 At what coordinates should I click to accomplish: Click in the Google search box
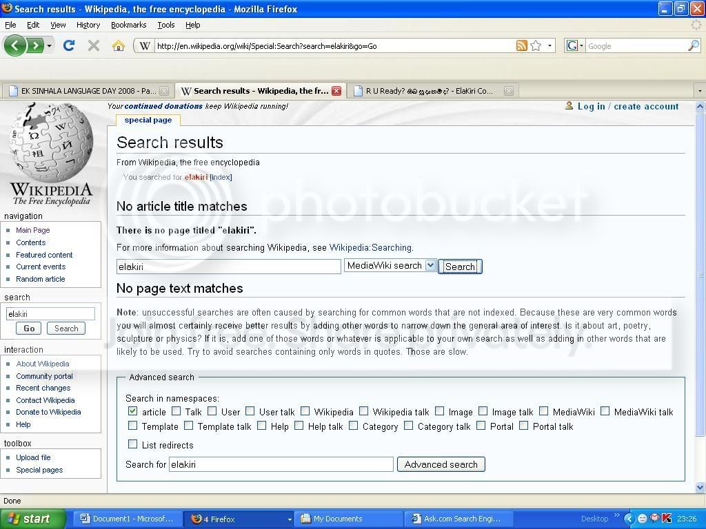(x=636, y=46)
